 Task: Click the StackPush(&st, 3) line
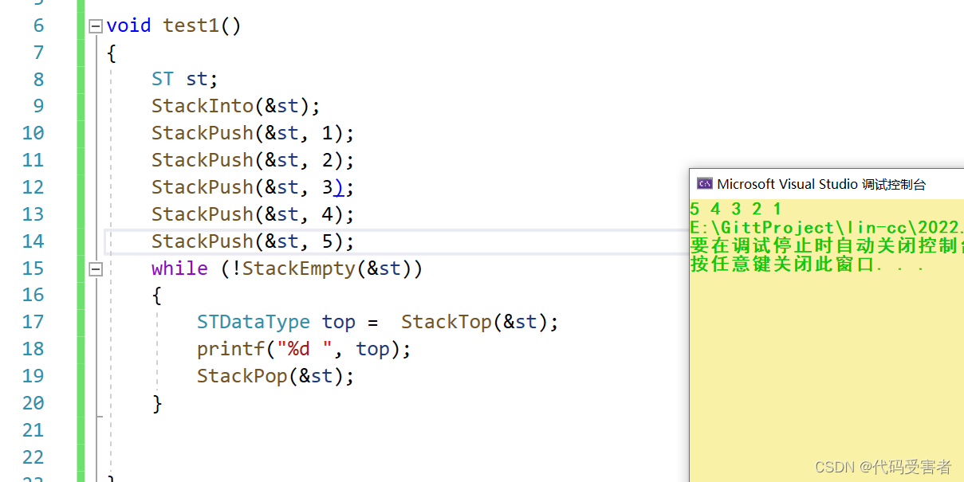pyautogui.click(x=253, y=187)
